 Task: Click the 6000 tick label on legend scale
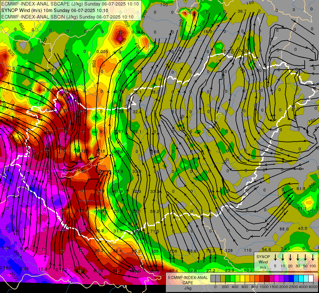(313, 287)
